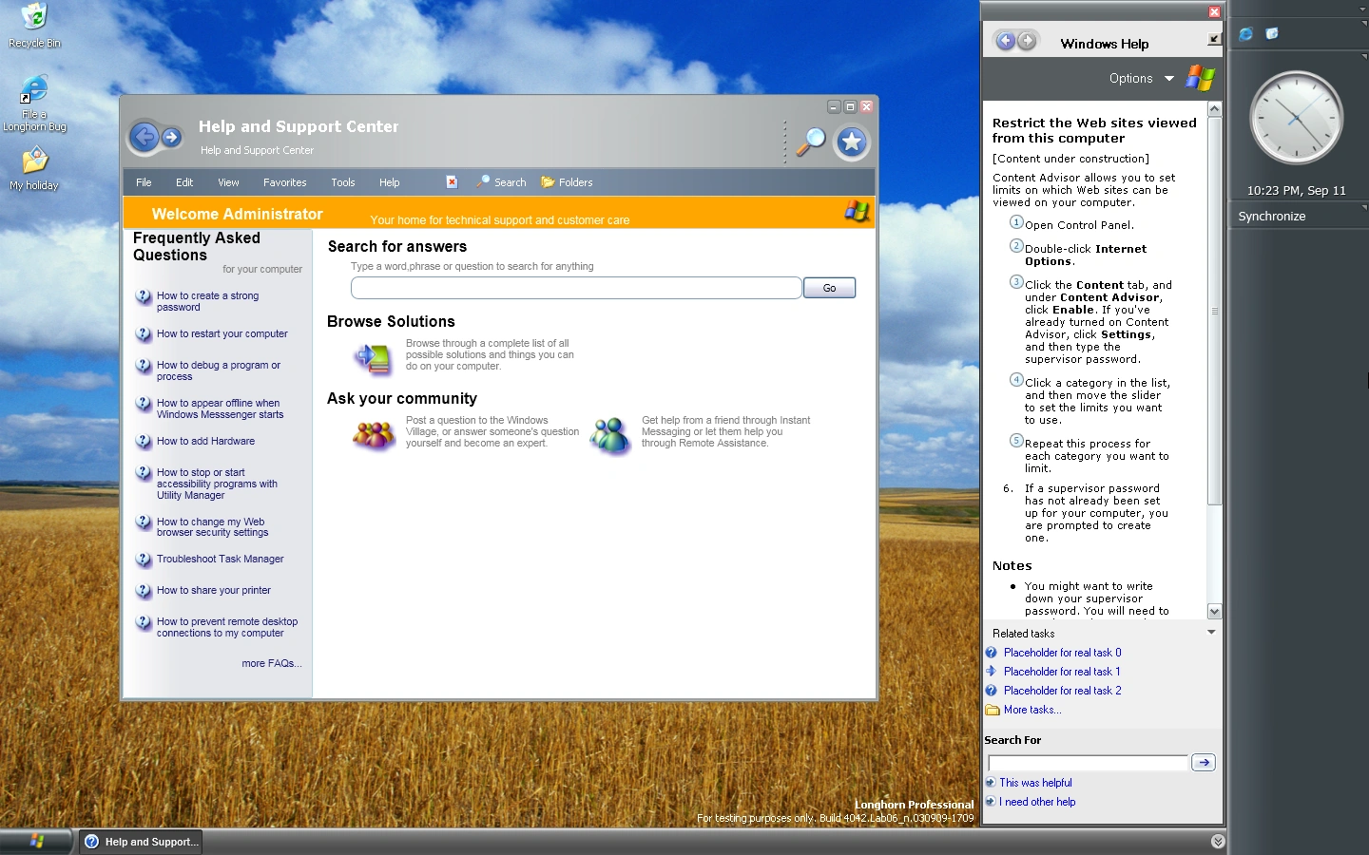Viewport: 1369px width, 855px height.
Task: Click the Synchronize sidebar tile label
Action: pyautogui.click(x=1272, y=216)
